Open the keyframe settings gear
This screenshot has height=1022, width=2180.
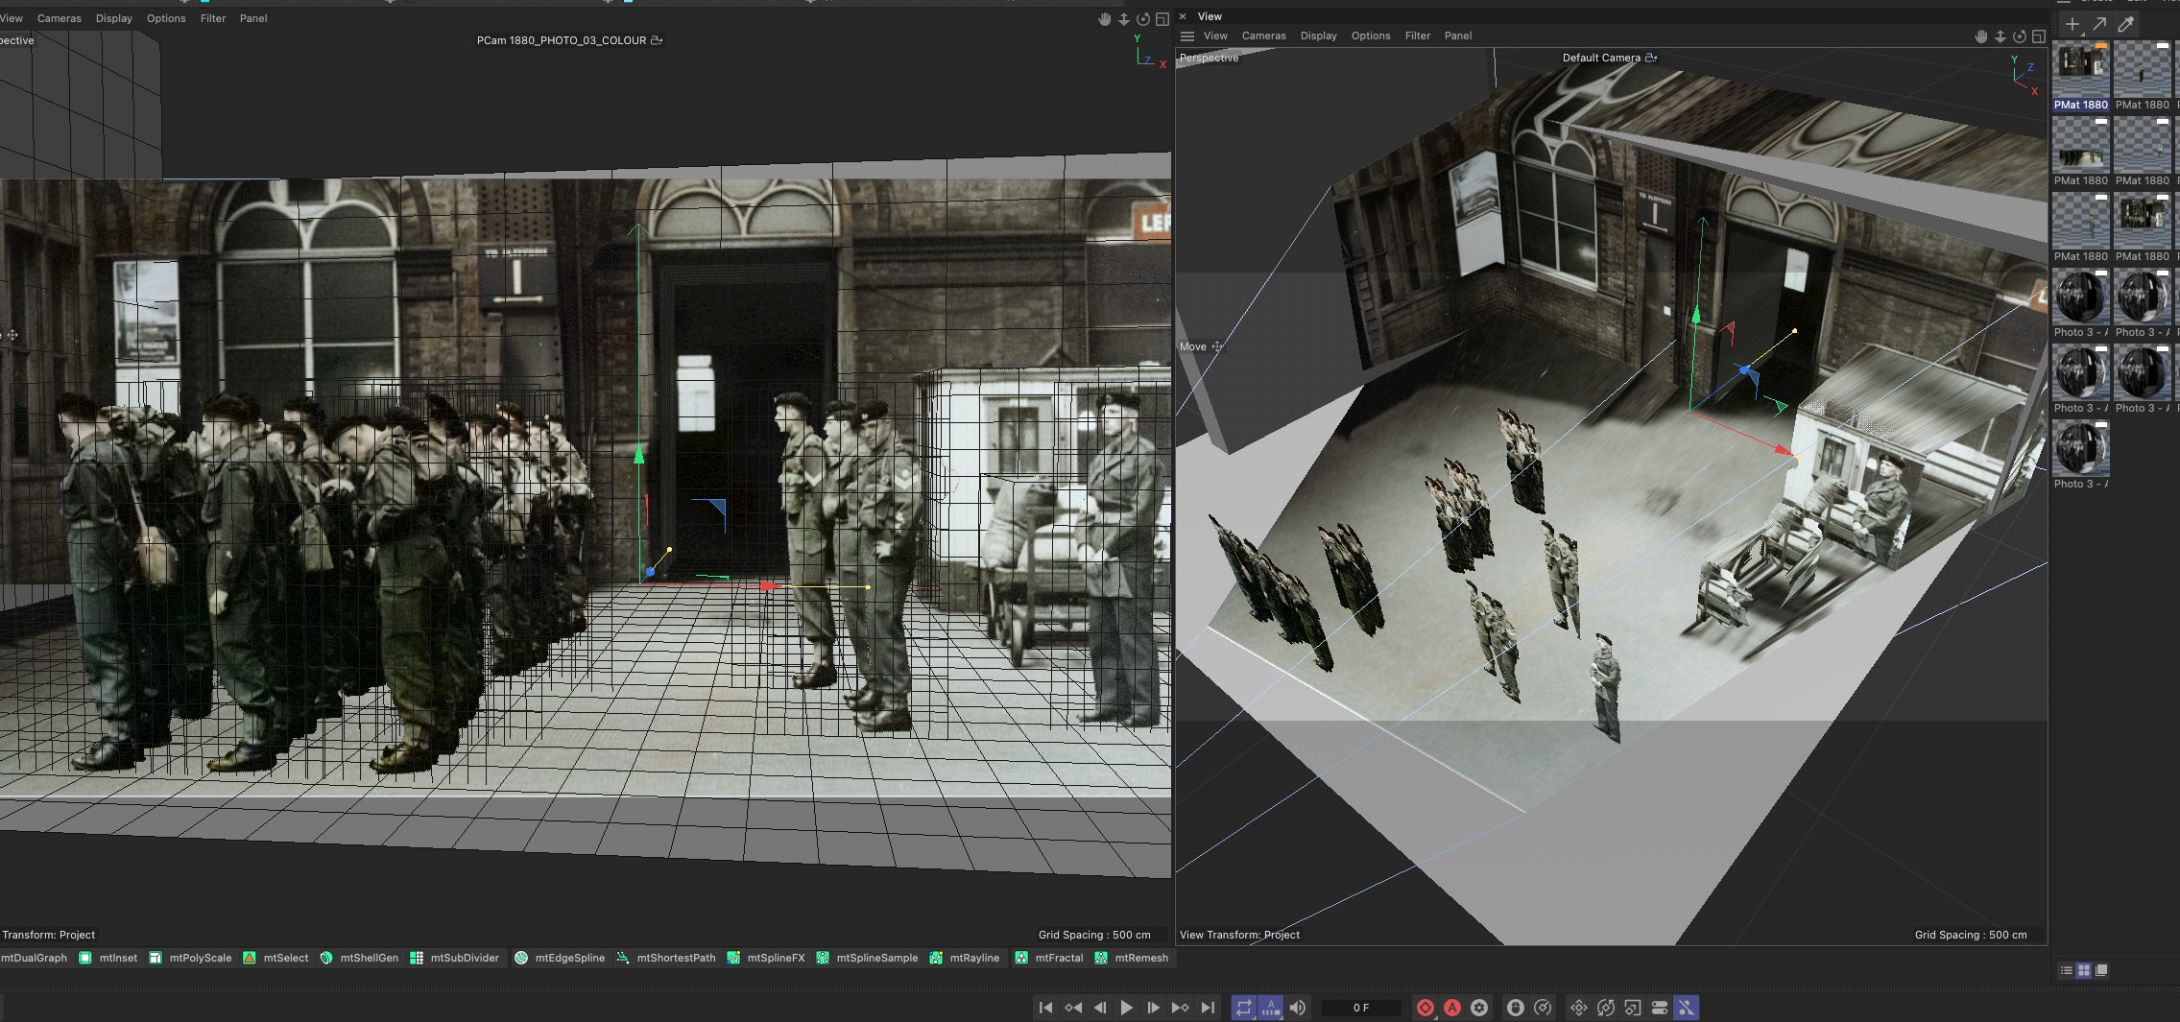coord(1479,1008)
